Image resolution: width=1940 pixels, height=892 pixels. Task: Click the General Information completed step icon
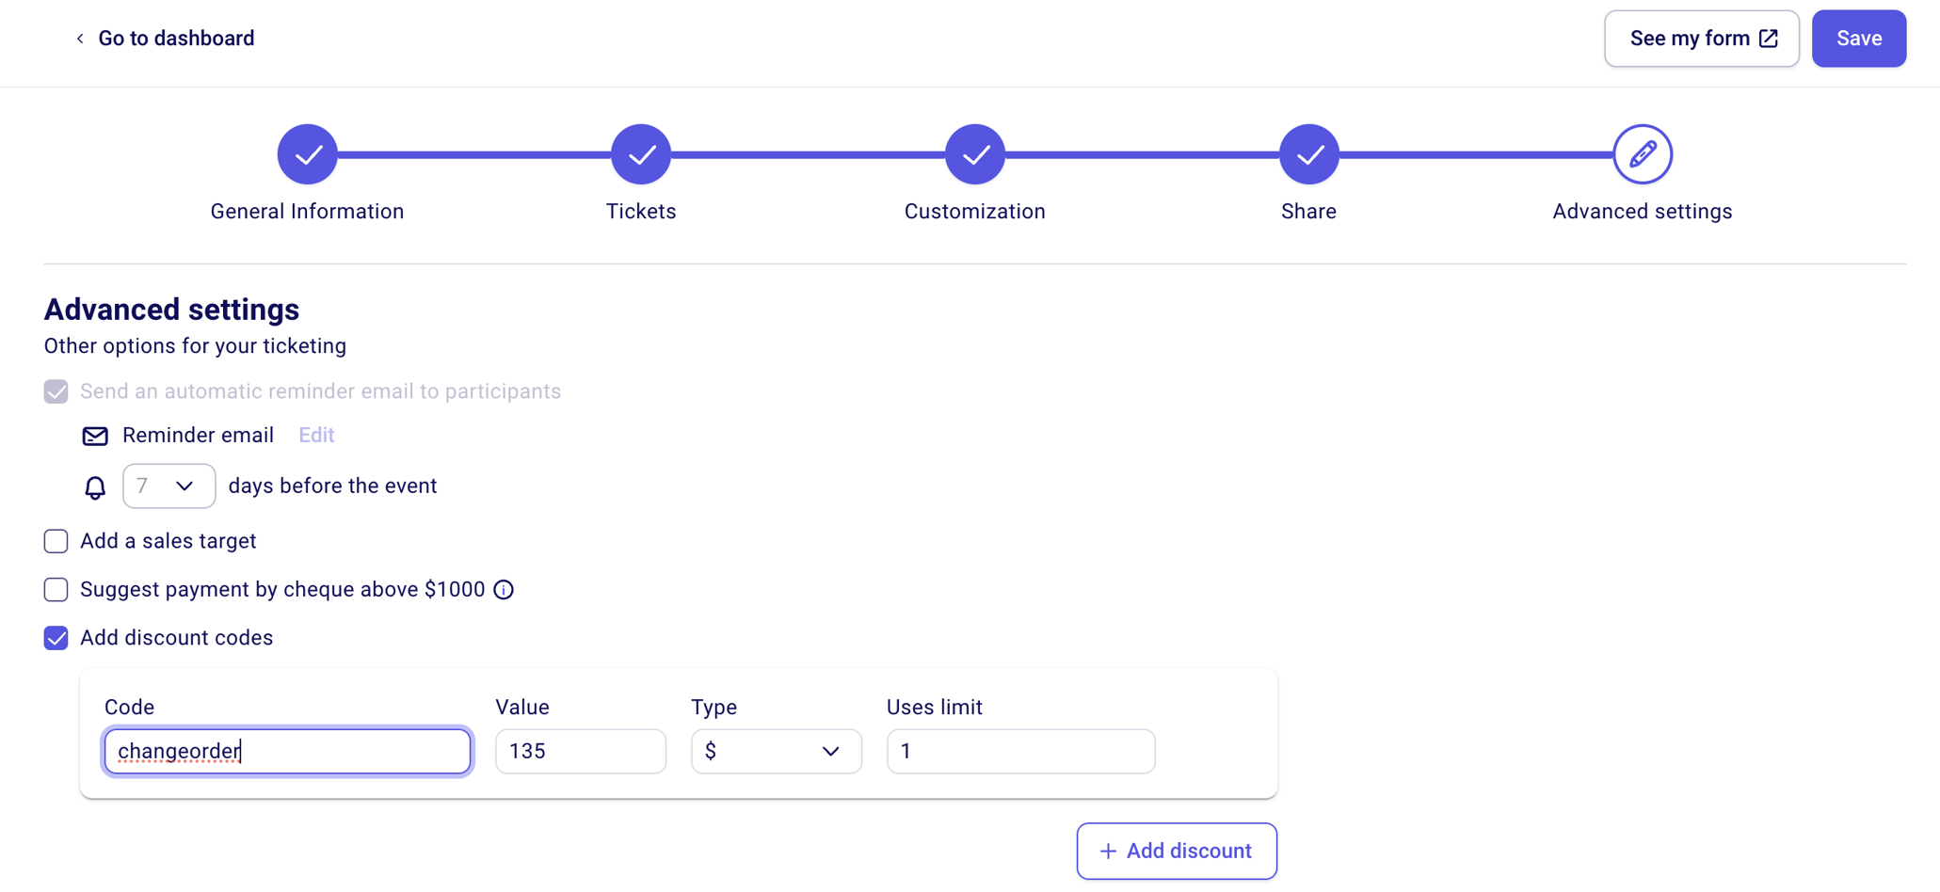(x=307, y=153)
